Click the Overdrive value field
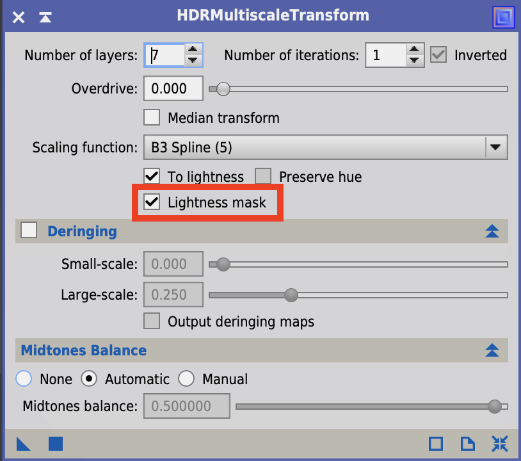Image resolution: width=521 pixels, height=461 pixels. tap(173, 88)
